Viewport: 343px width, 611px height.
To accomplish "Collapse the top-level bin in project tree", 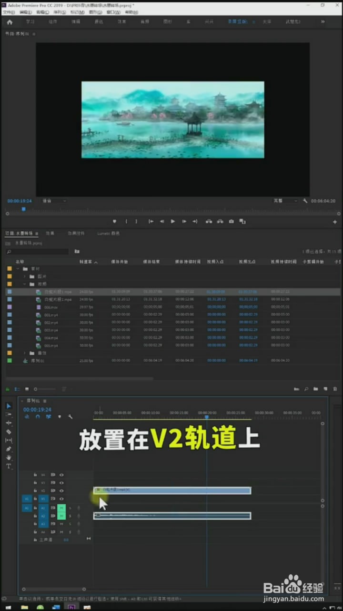I will [x=18, y=269].
